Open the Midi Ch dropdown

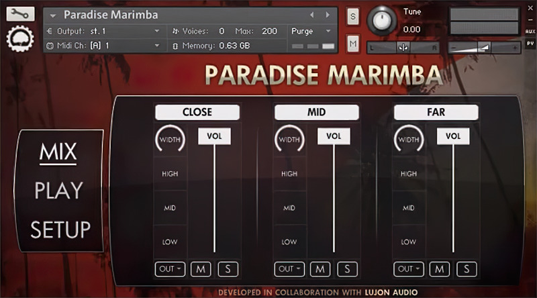click(x=157, y=45)
